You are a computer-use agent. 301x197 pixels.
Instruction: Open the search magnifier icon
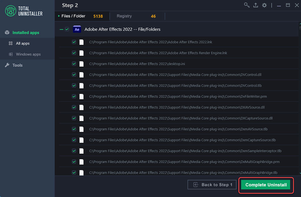point(247,5)
